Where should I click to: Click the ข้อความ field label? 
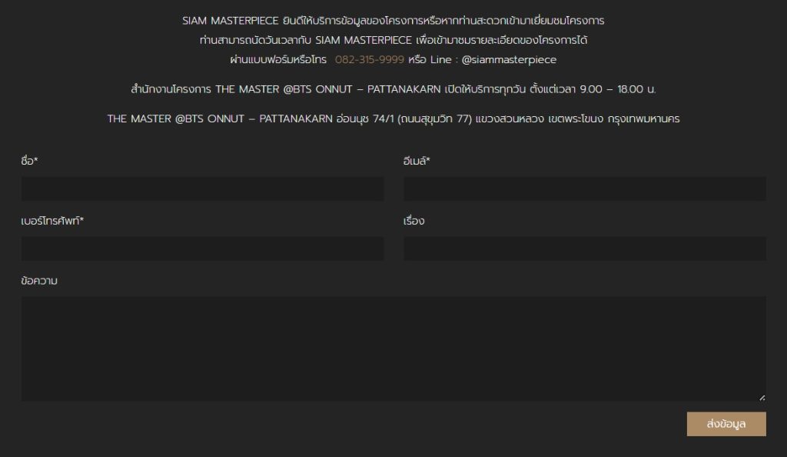(39, 280)
